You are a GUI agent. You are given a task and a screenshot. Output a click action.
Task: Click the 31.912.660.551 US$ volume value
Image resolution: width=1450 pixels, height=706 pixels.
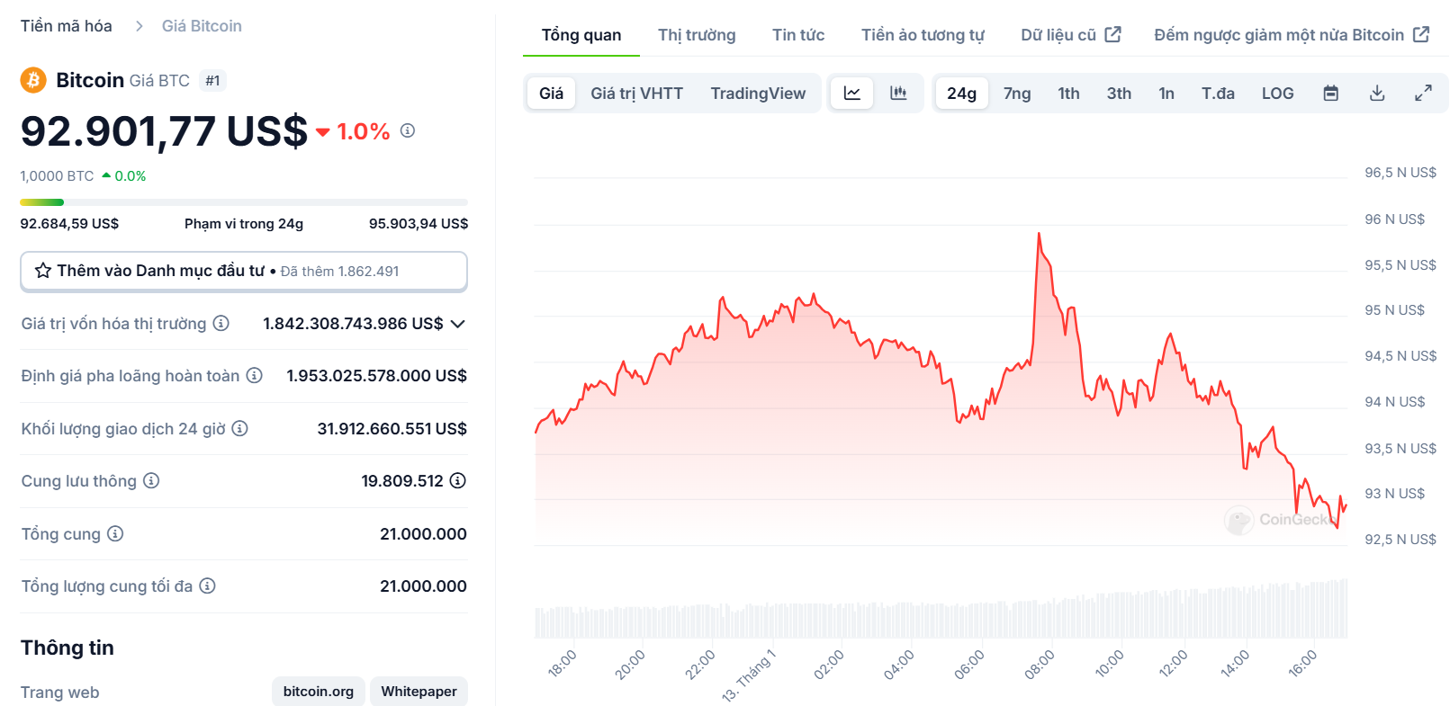click(392, 429)
